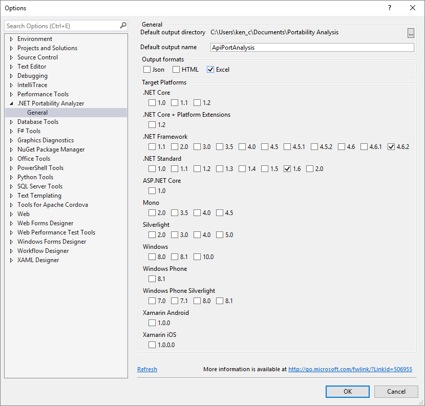Expand the NuGet Package Manager node
The image size is (425, 406).
11,149
